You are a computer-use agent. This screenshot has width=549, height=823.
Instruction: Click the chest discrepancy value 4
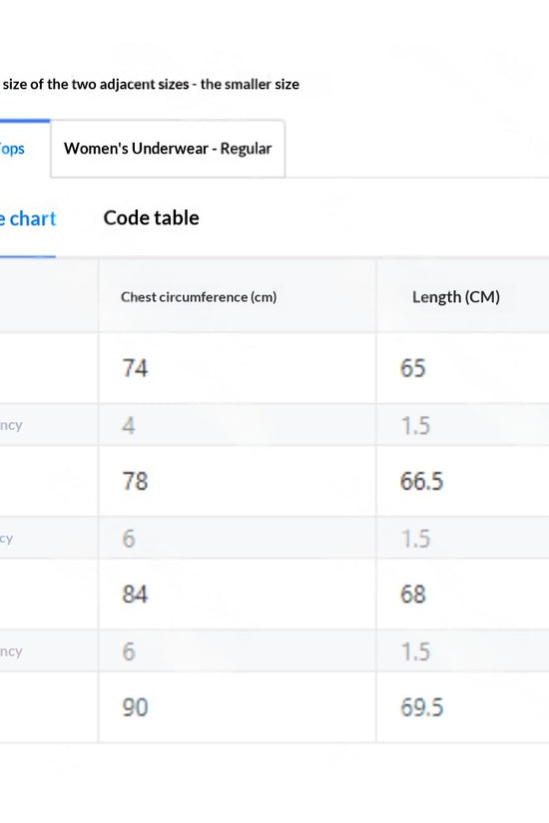(x=129, y=425)
